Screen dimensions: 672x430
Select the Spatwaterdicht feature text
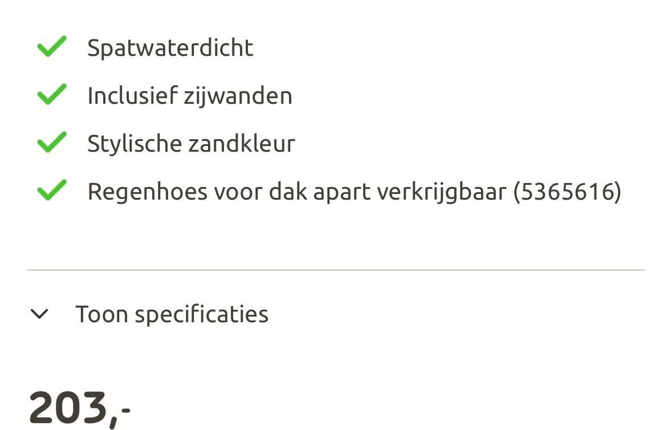click(x=170, y=47)
